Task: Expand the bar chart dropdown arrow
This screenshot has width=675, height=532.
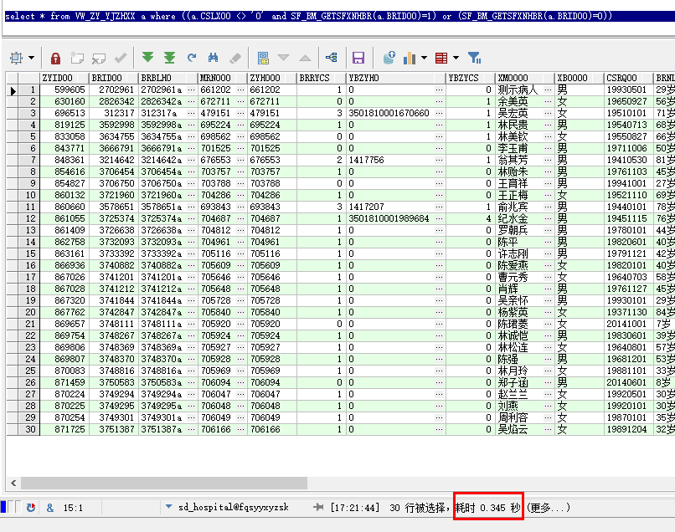Action: tap(425, 59)
